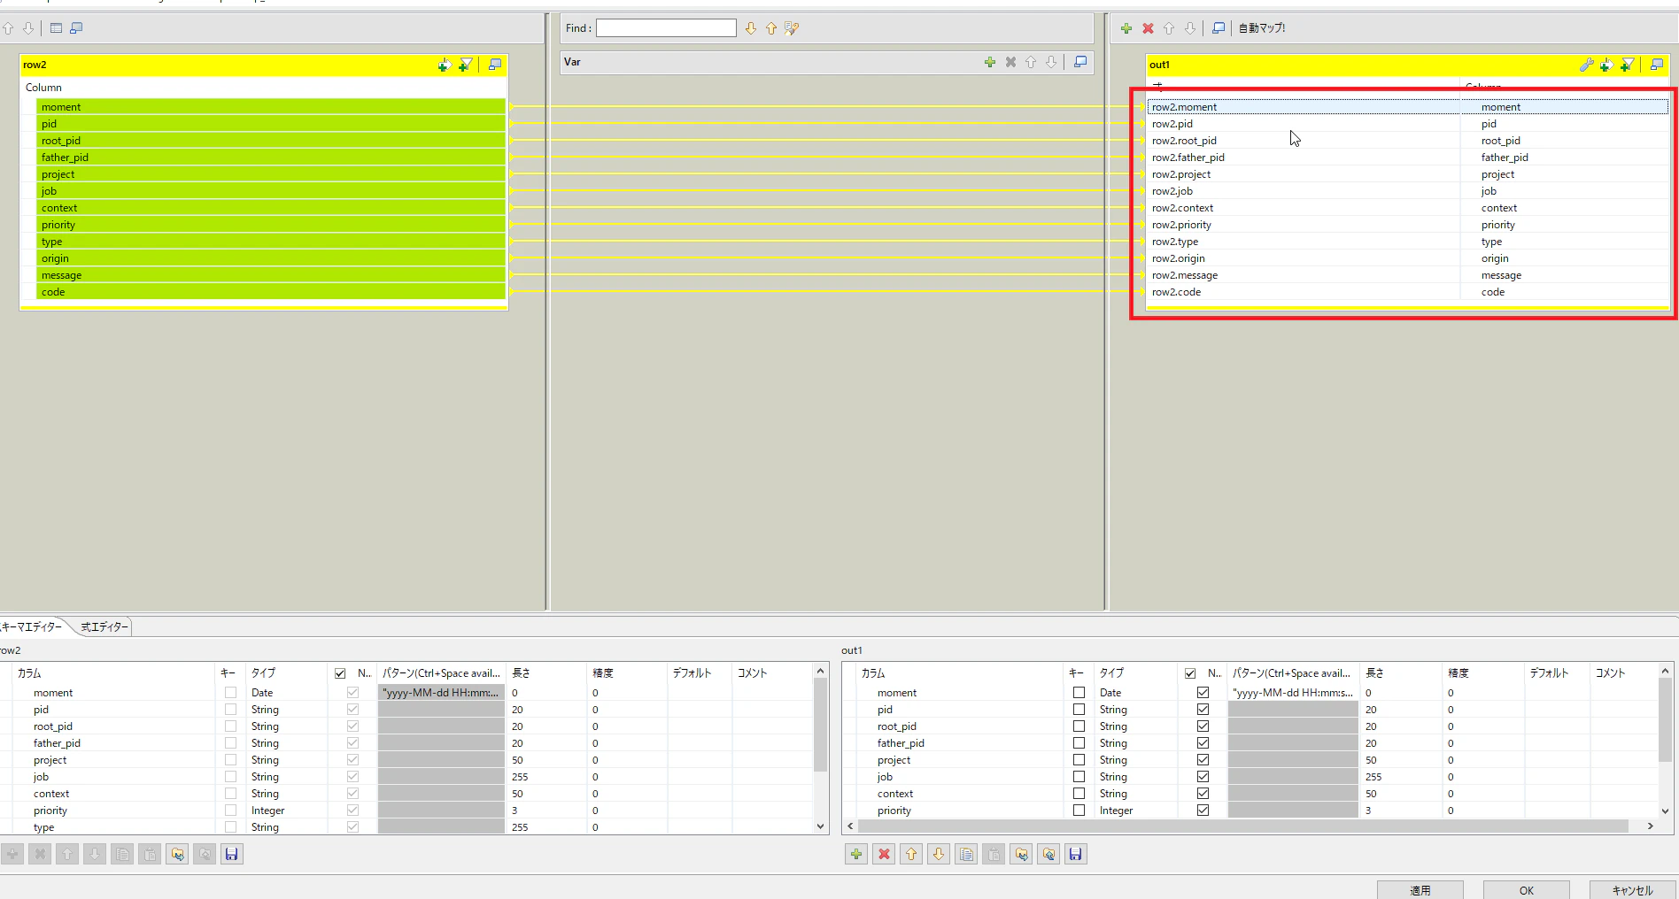1679x899 pixels.
Task: Remove selected output table with red X
Action: pos(1148,28)
